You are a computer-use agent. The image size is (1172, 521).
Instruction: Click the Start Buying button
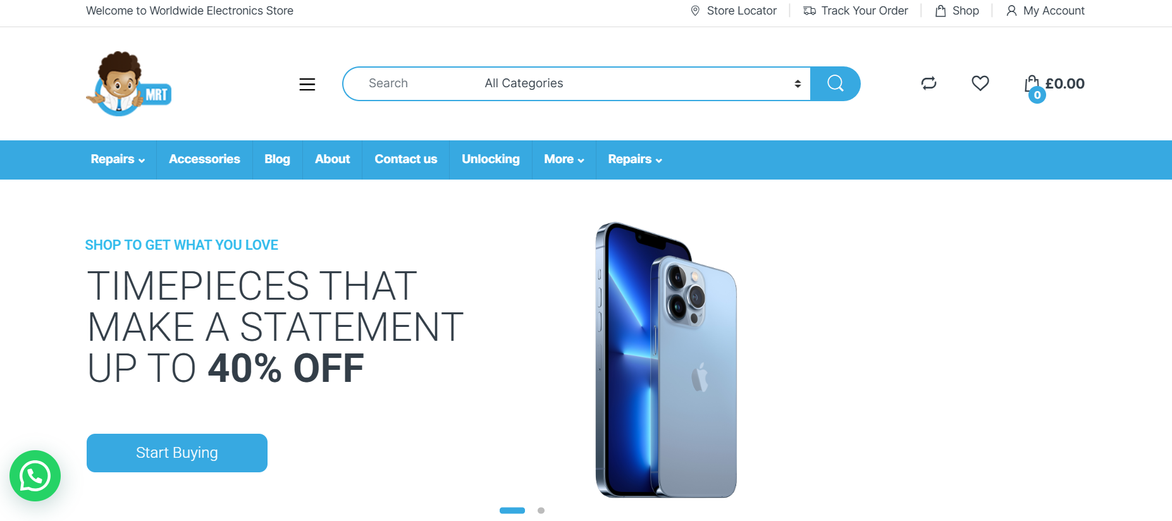[177, 453]
